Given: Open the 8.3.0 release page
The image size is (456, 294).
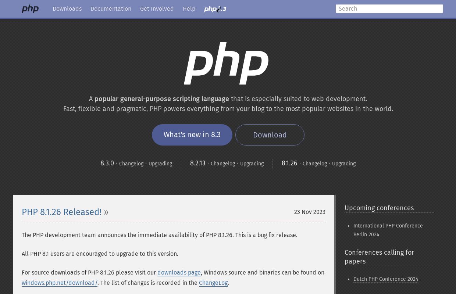Looking at the screenshot, I should [107, 163].
